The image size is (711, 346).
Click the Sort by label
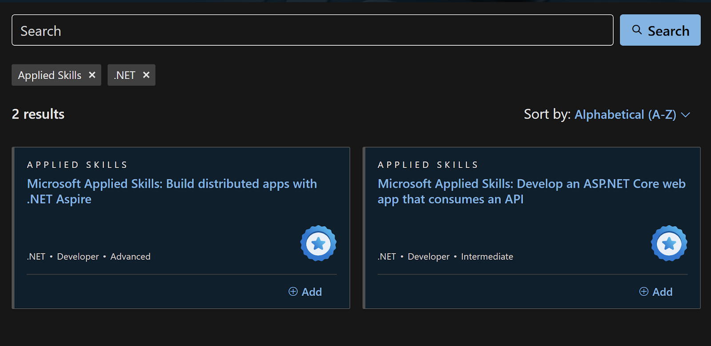click(x=547, y=115)
